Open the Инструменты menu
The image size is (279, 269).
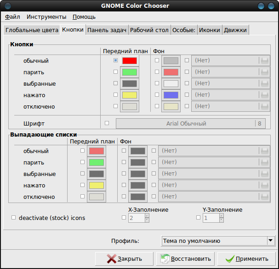[x=46, y=17]
